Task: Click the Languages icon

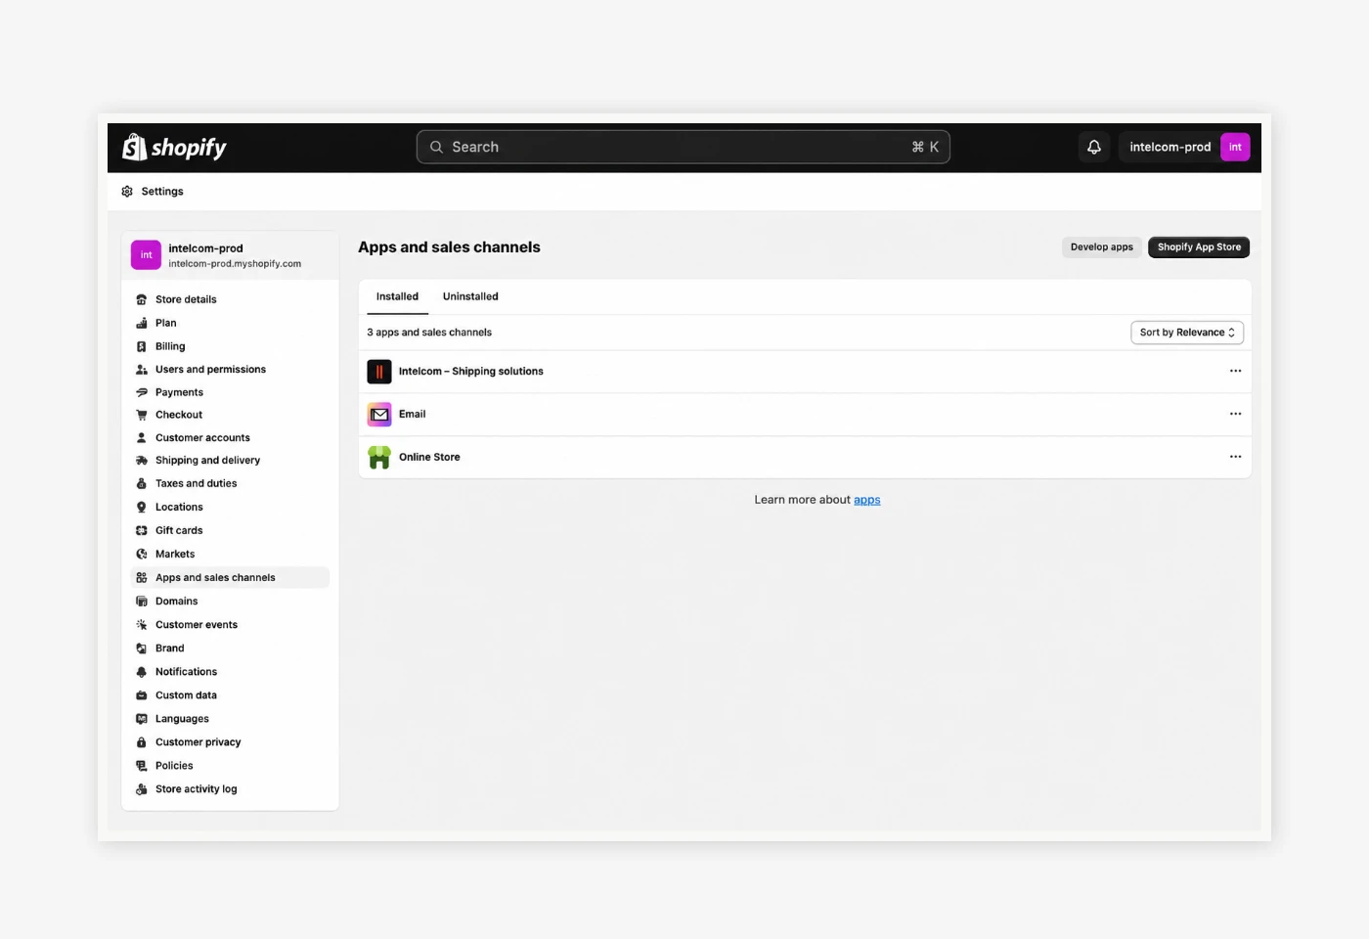Action: (142, 719)
